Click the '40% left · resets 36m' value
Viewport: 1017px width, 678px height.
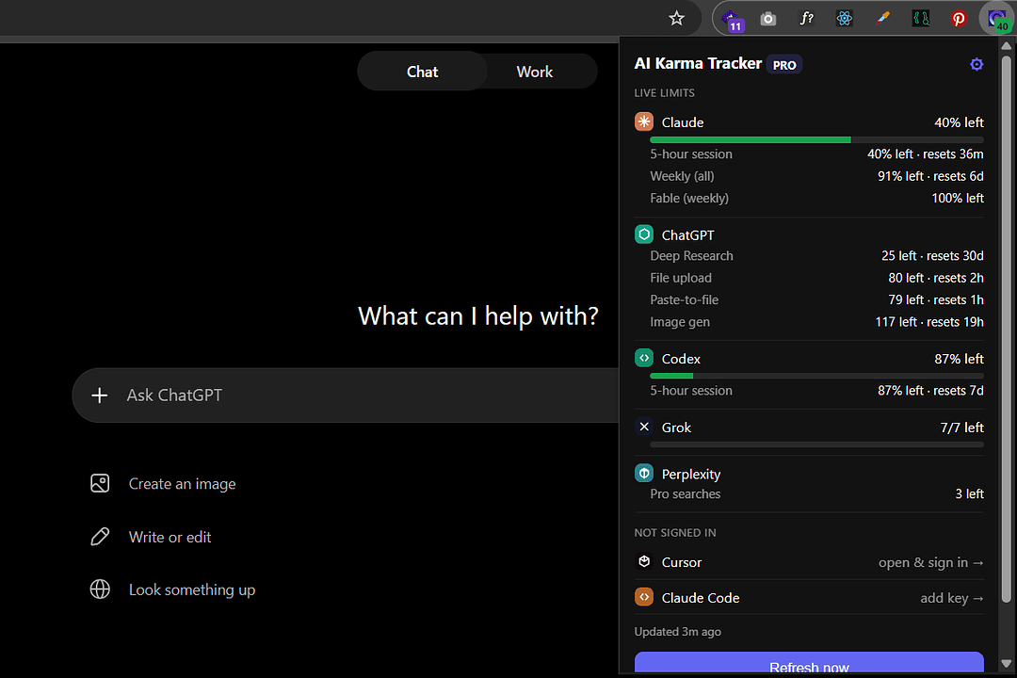click(x=925, y=154)
